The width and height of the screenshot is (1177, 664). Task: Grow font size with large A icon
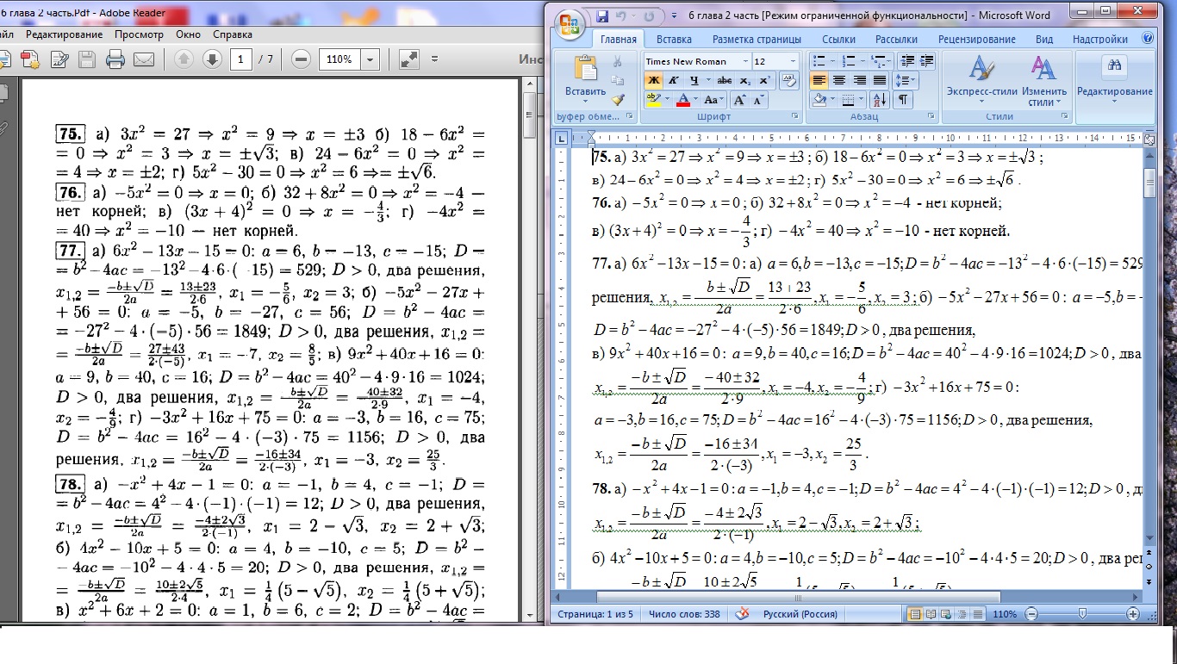[739, 100]
